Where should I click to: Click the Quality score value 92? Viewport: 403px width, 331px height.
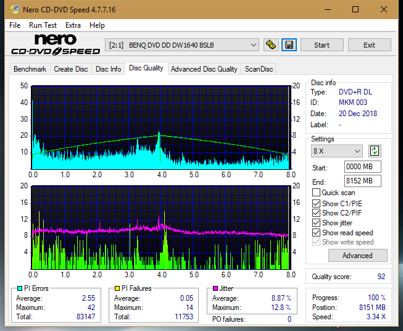click(381, 277)
